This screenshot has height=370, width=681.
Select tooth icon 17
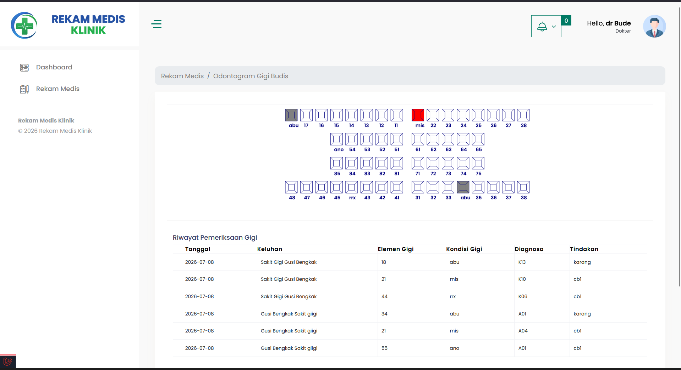[x=306, y=115]
